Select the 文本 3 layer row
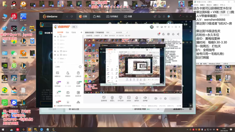235x132 pixels. [68, 48]
